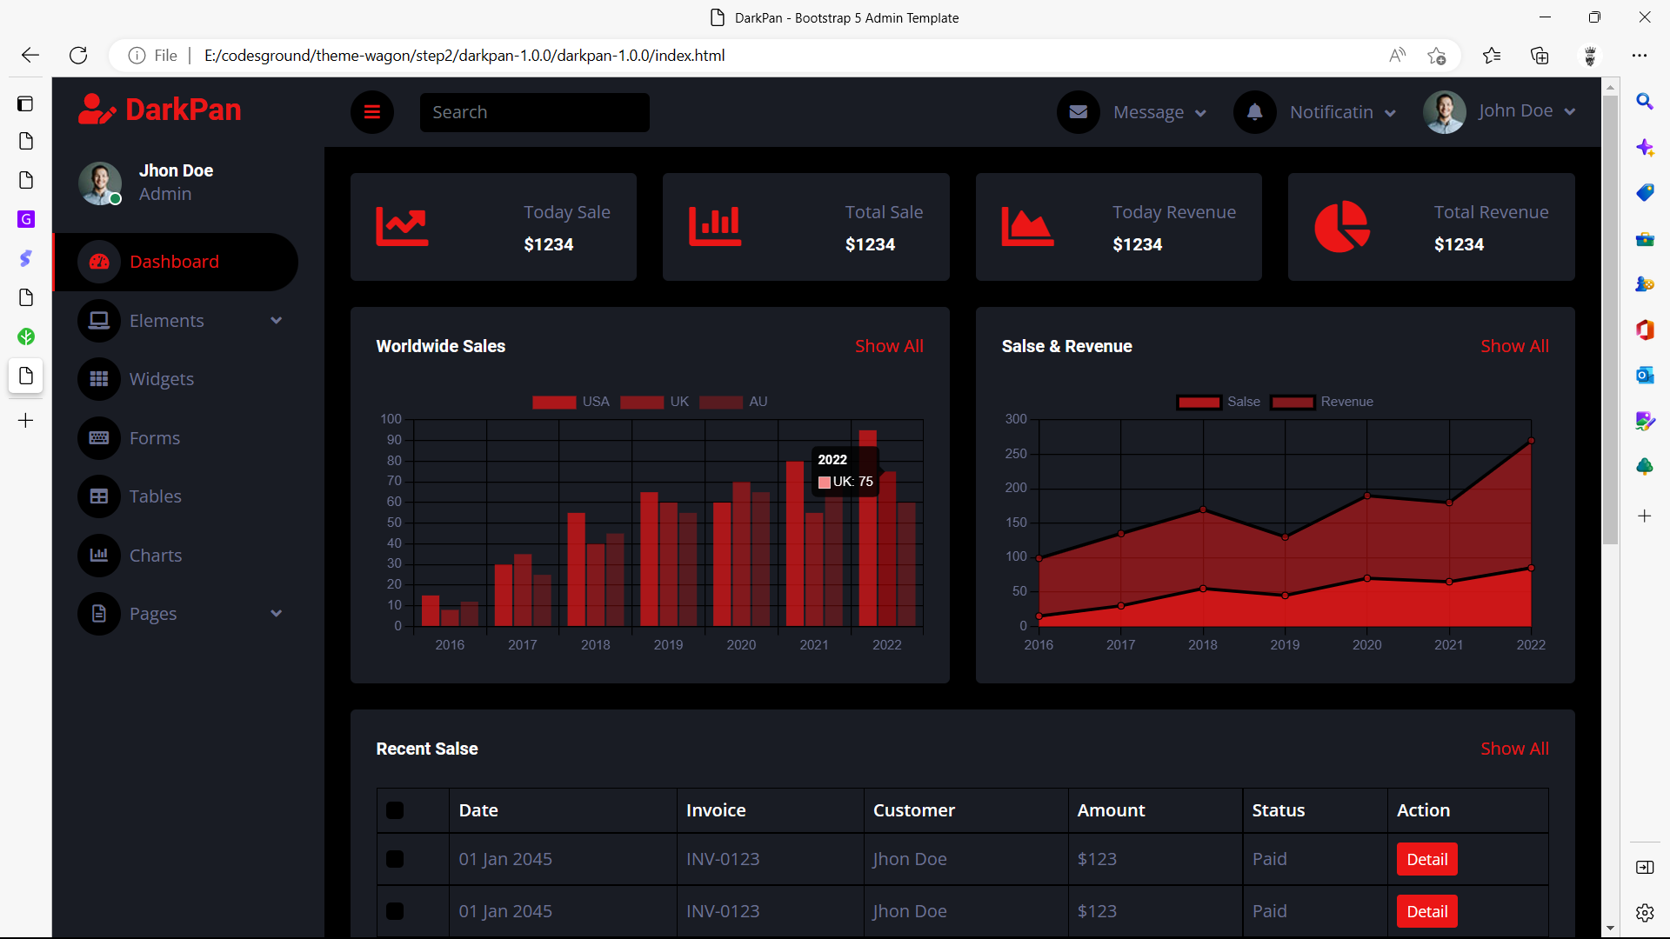This screenshot has height=939, width=1670.
Task: Click the first INV-0123 invoice cell
Action: coord(723,859)
